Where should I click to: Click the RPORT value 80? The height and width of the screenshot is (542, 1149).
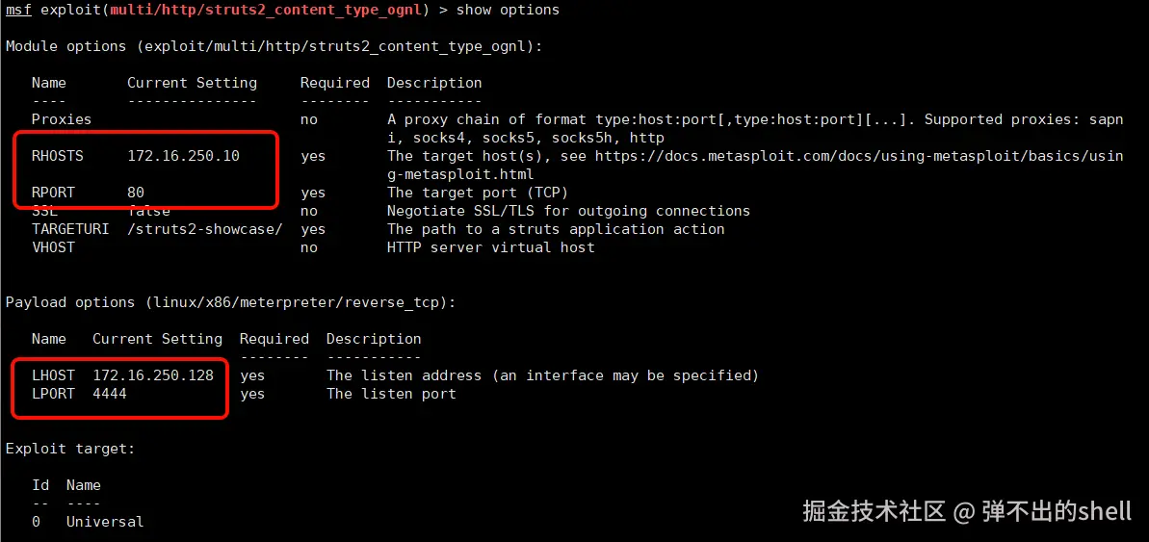pyautogui.click(x=136, y=193)
